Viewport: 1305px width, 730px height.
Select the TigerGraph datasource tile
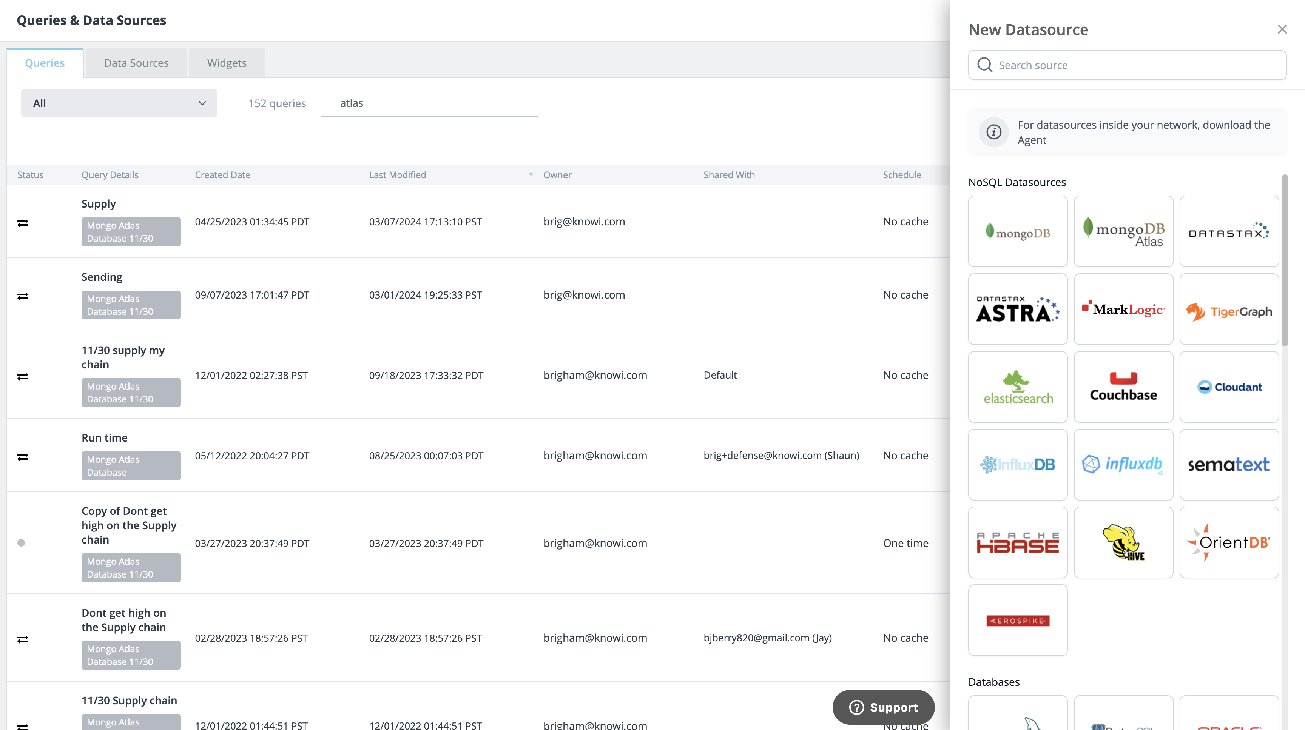[1229, 309]
